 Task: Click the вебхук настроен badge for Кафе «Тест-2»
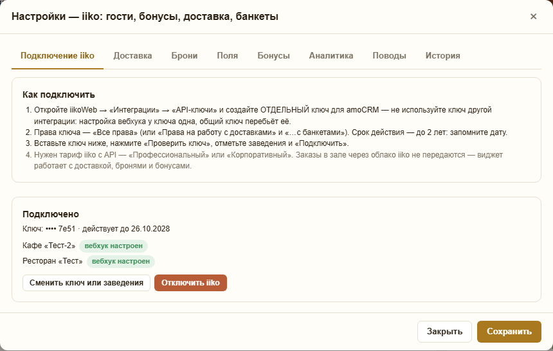114,246
